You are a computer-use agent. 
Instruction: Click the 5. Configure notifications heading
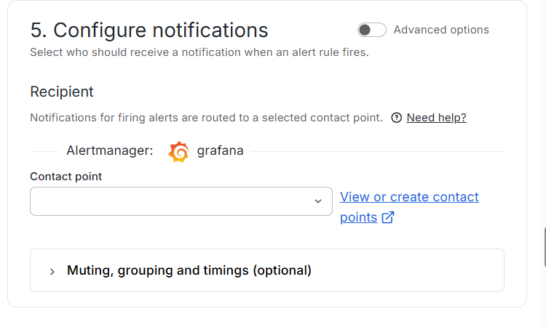click(149, 30)
